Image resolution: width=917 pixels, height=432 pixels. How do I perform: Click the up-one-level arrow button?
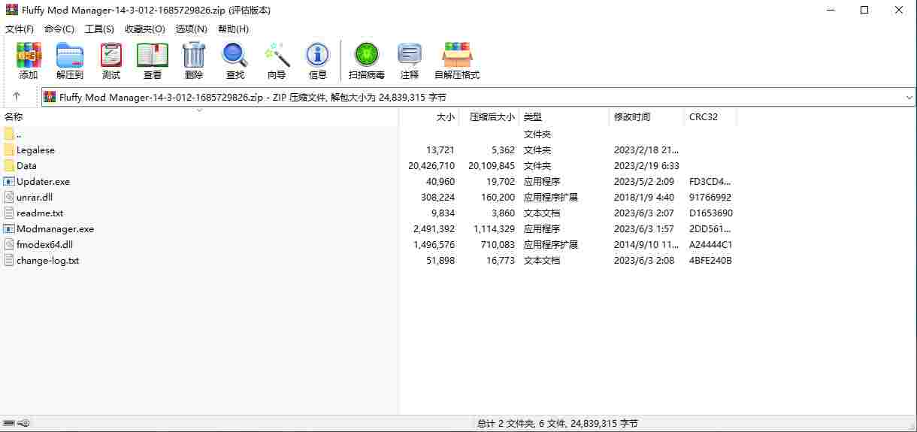tap(17, 97)
